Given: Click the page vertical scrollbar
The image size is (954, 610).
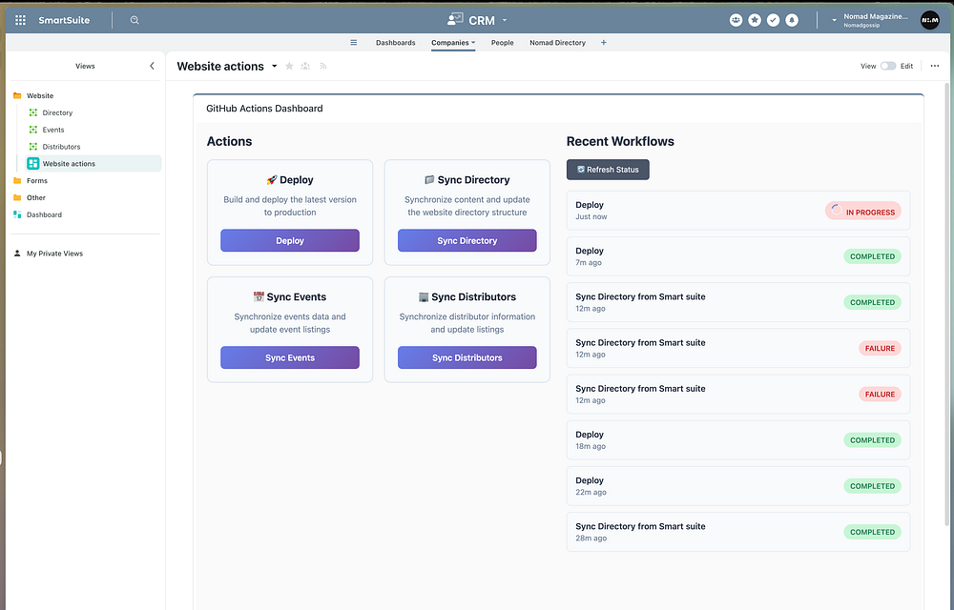Looking at the screenshot, I should [x=946, y=304].
